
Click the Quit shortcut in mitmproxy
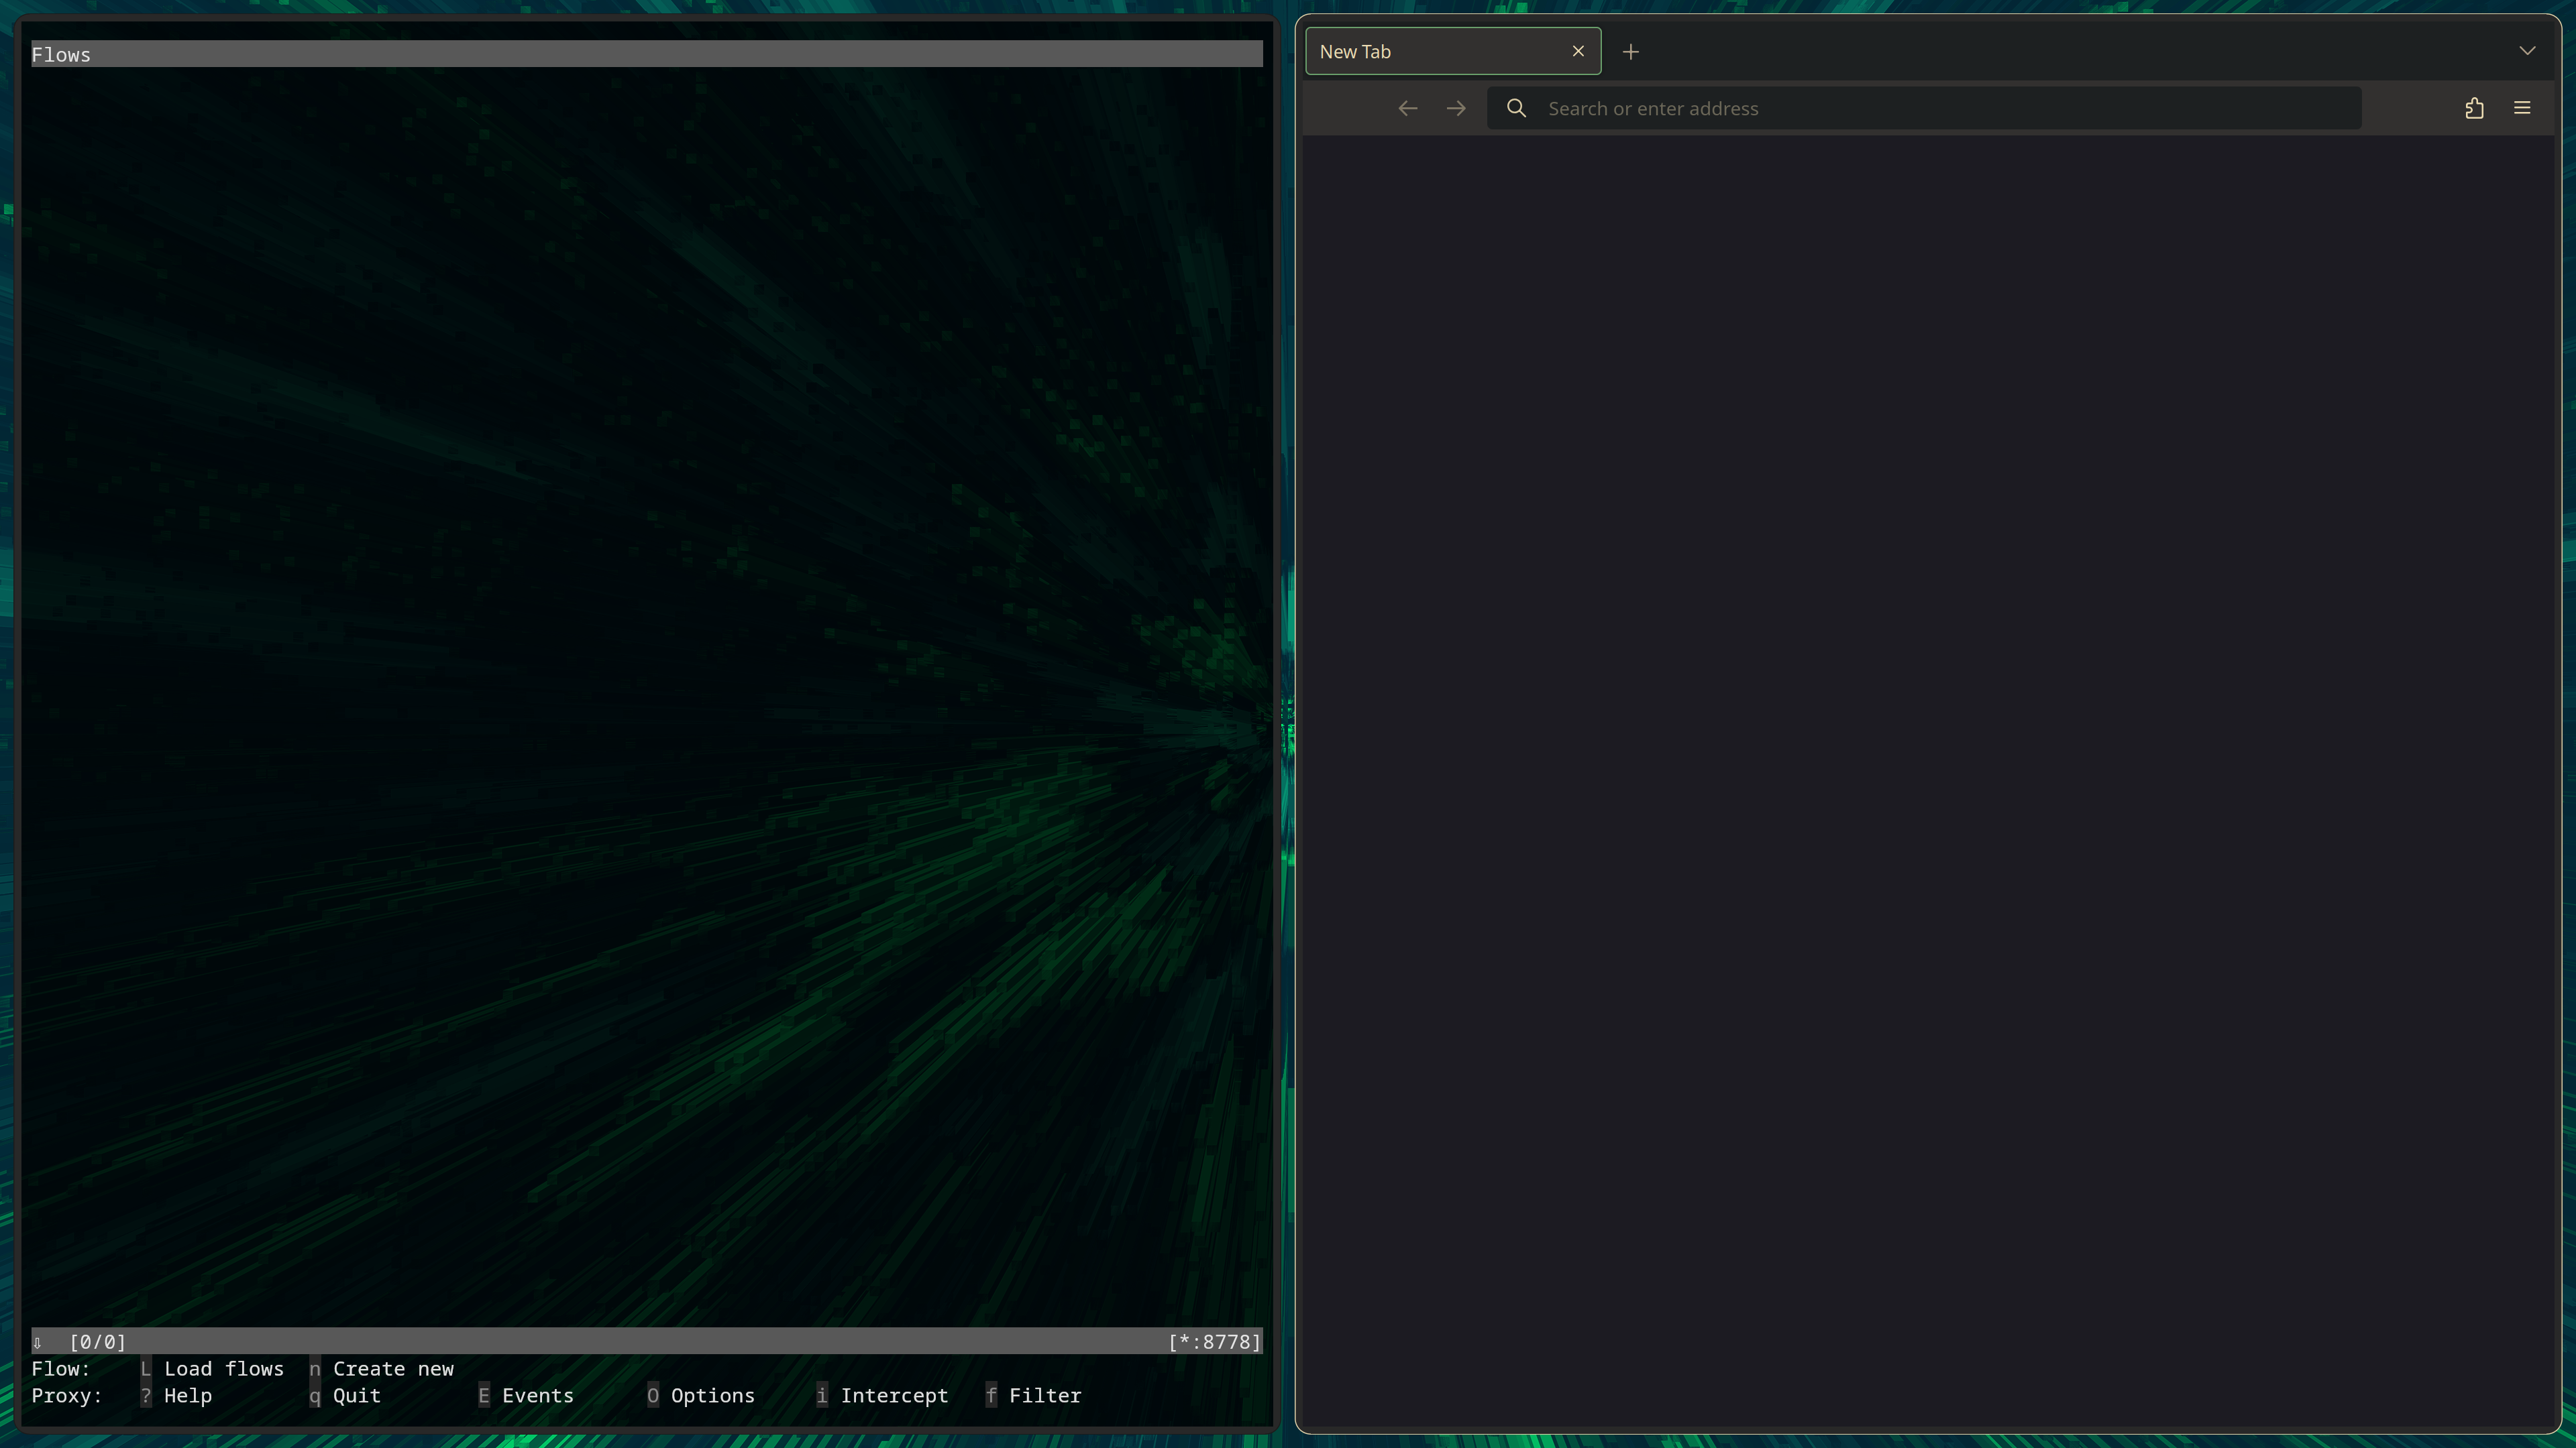click(x=345, y=1395)
